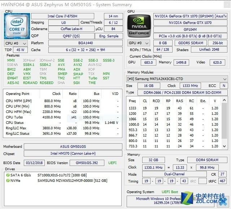Click the ASUS GM501GS motherboard field
The height and width of the screenshot is (209, 231).
coord(73,146)
